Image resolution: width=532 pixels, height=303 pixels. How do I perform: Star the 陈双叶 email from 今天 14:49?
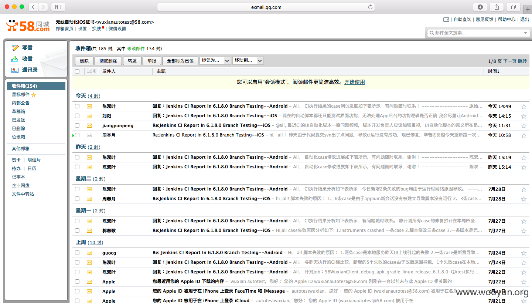pos(524,107)
